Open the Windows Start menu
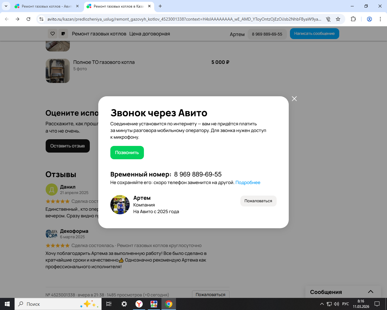 (7, 304)
